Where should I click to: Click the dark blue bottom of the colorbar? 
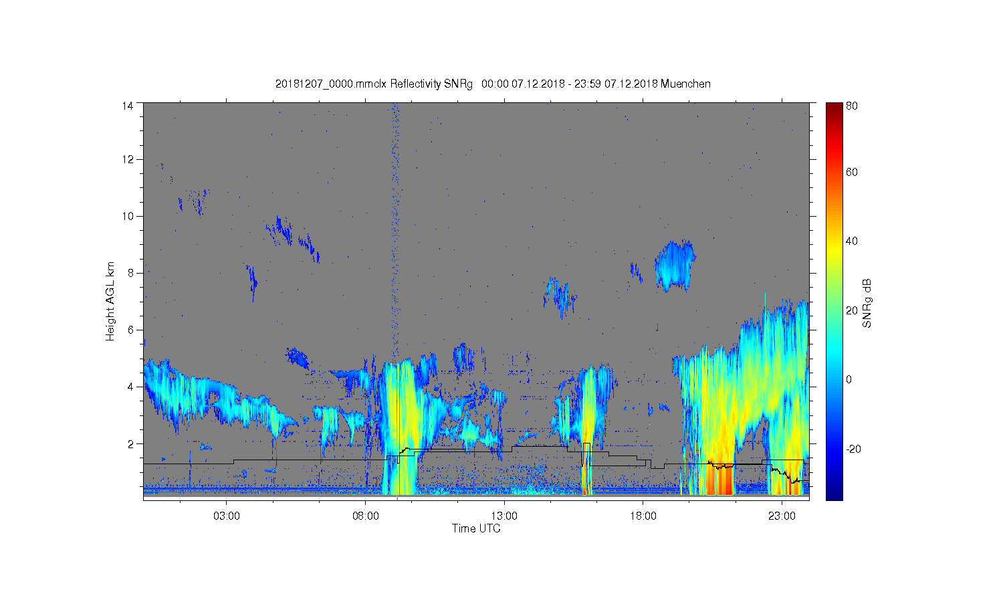pos(834,492)
